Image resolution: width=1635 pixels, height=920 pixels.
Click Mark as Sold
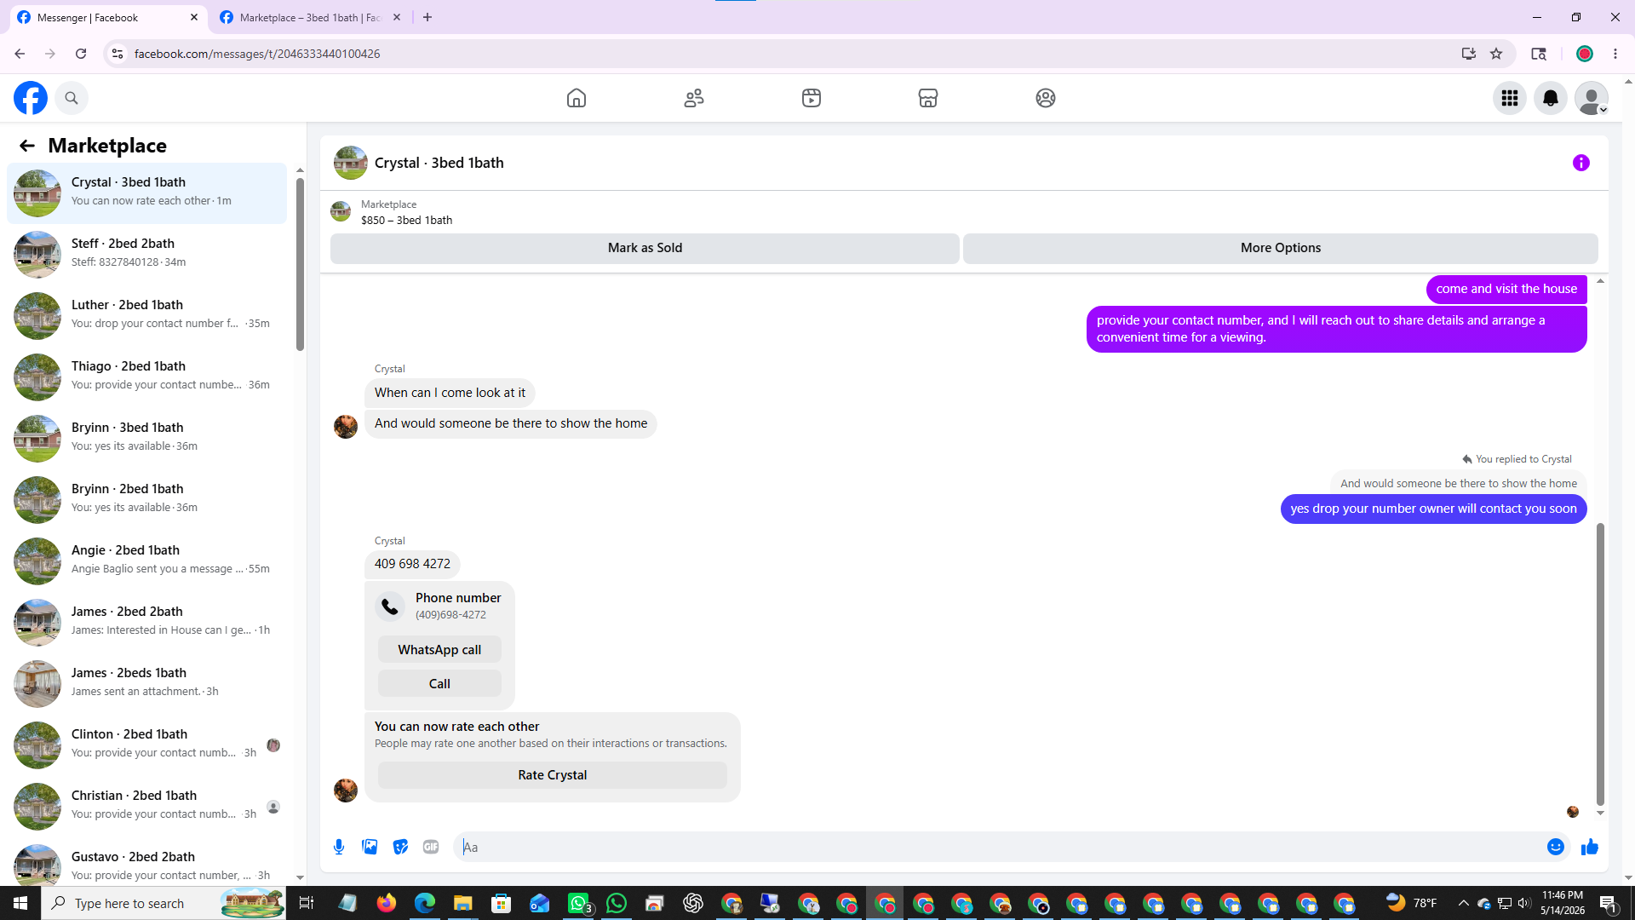645,248
